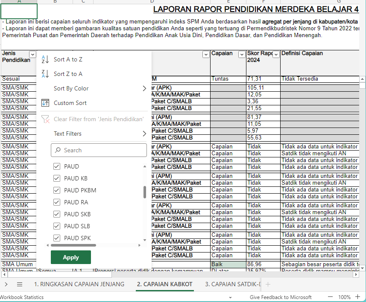Uncheck the PAUD RA checkbox
The height and width of the screenshot is (302, 366).
click(56, 202)
